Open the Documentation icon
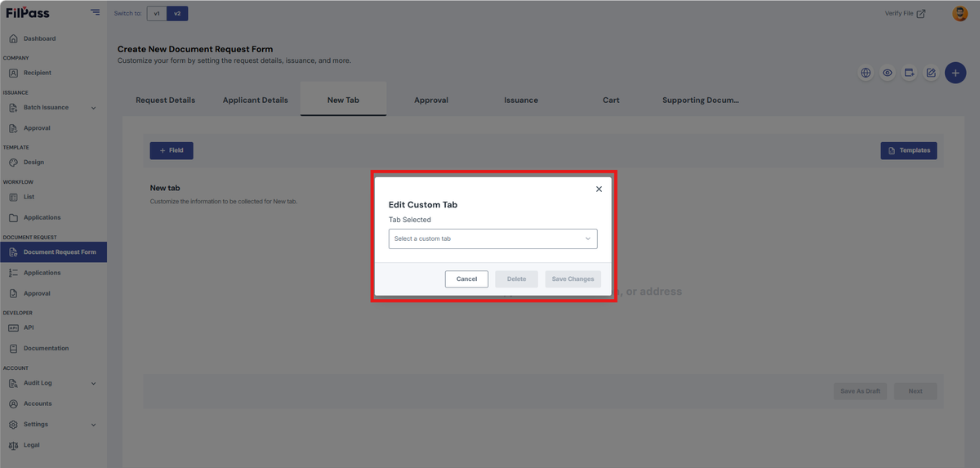This screenshot has width=980, height=468. (x=13, y=349)
